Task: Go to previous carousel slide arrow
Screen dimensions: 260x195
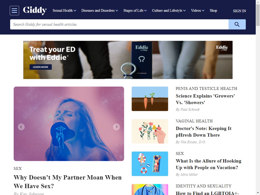Action: coord(21,127)
